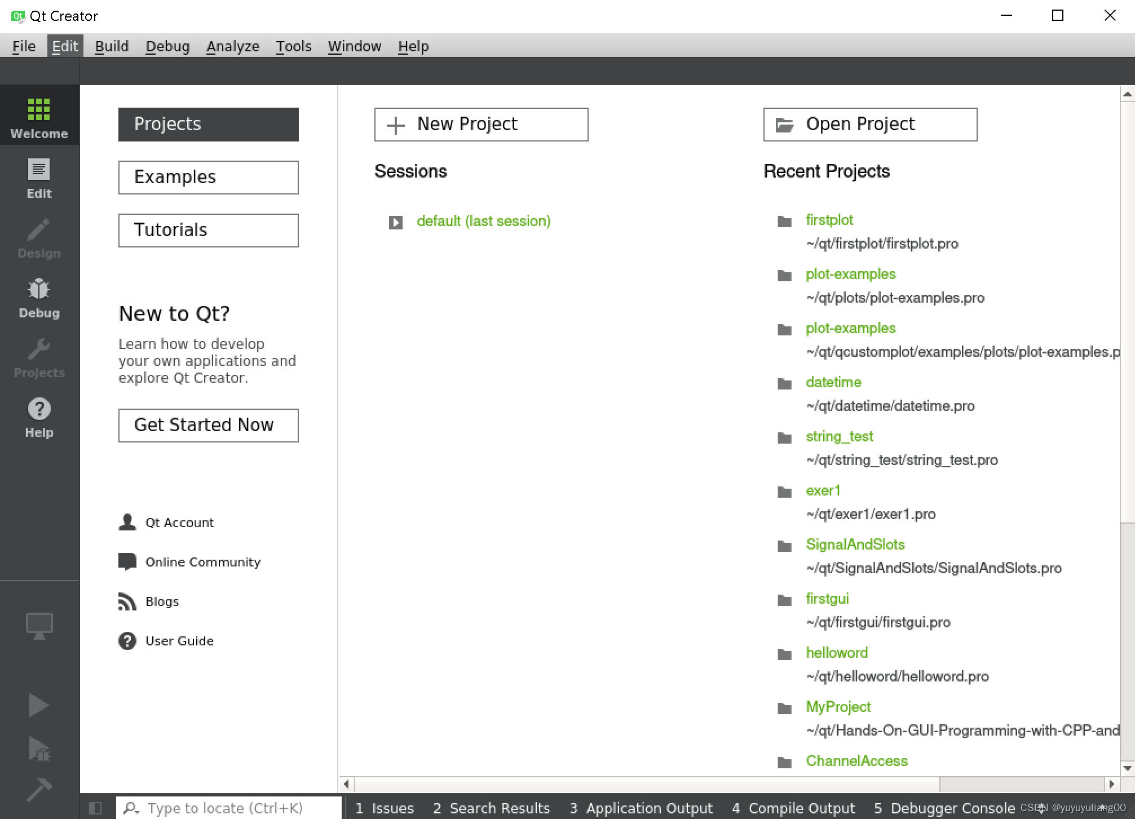1135x819 pixels.
Task: Open the output panes selector arrows
Action: [x=1041, y=808]
